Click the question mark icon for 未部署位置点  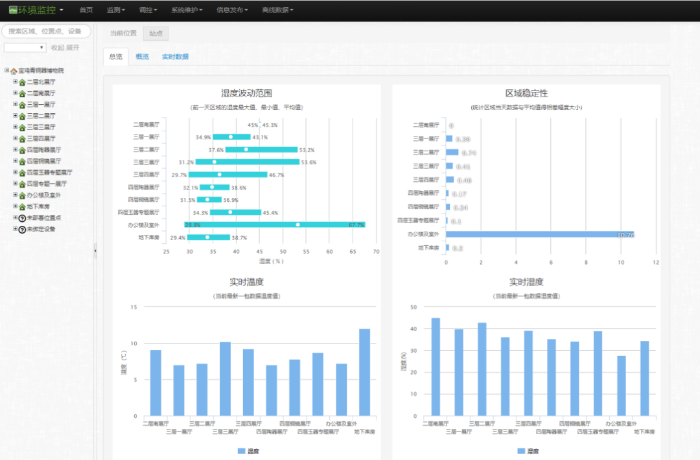coord(22,218)
